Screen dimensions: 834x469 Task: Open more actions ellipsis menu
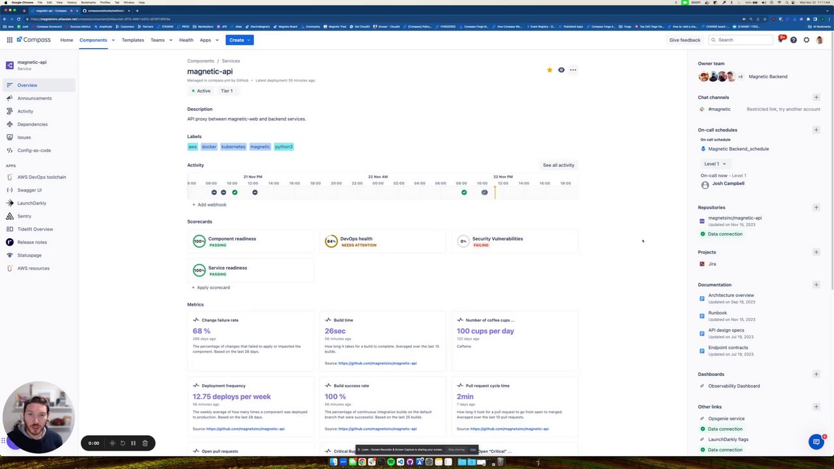click(573, 70)
